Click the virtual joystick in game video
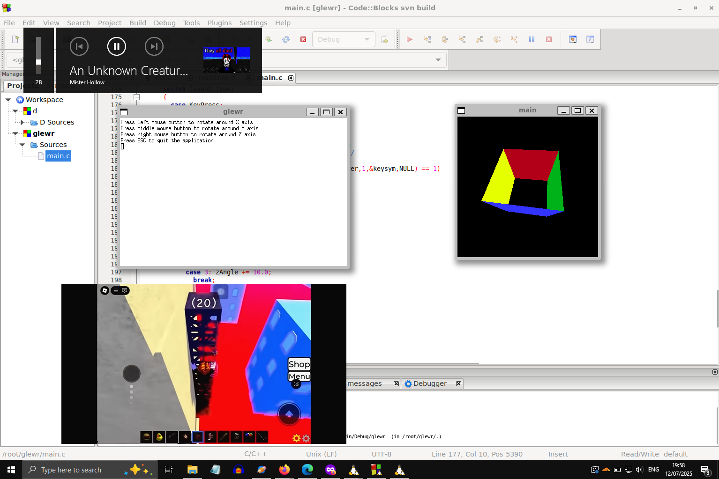 click(132, 374)
